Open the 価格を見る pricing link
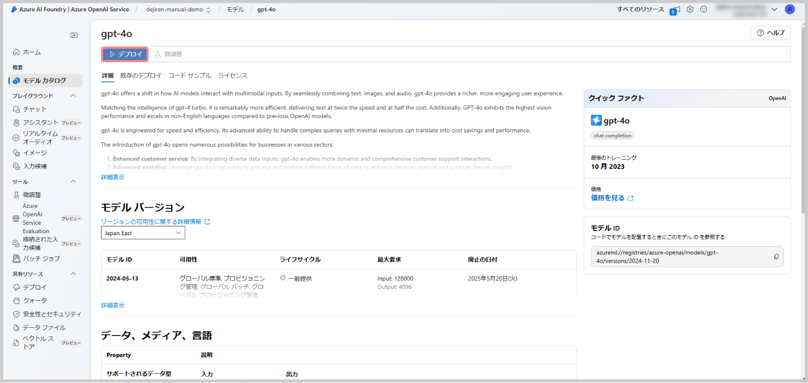 612,198
